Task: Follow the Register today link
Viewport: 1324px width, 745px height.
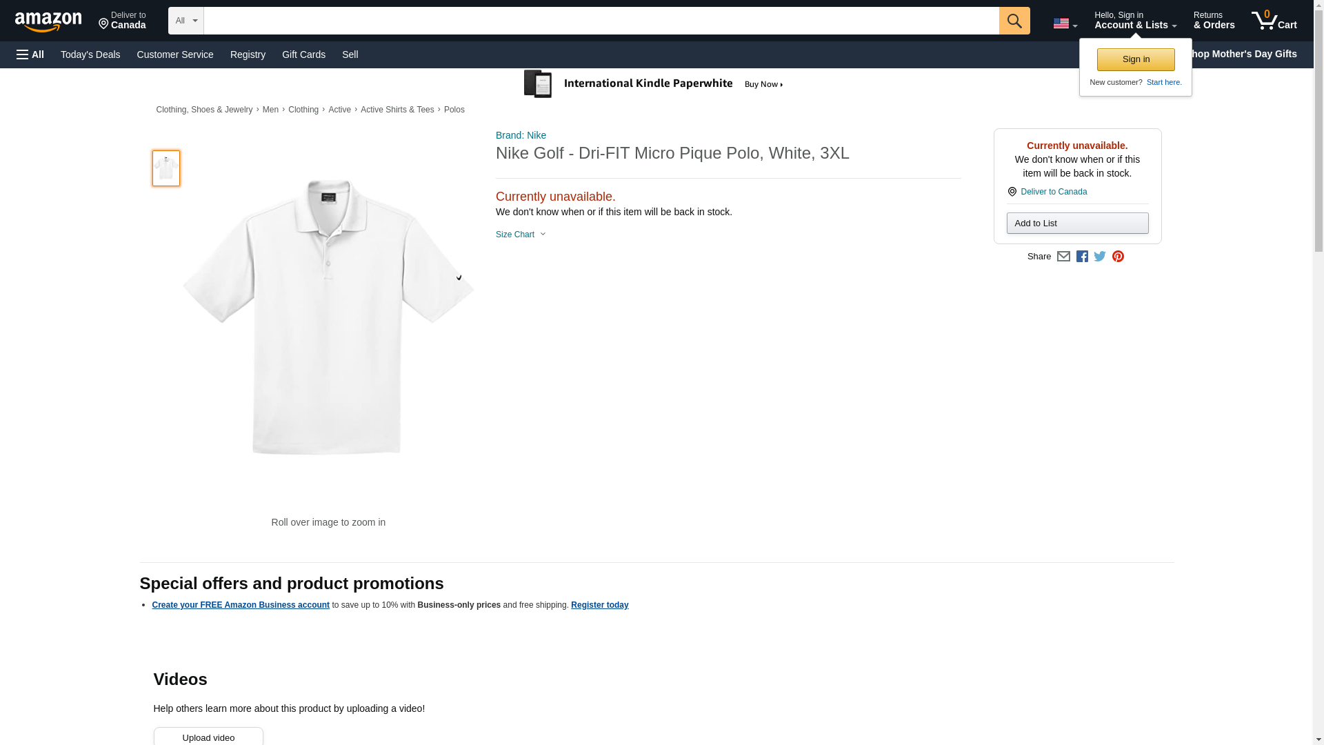Action: (599, 605)
